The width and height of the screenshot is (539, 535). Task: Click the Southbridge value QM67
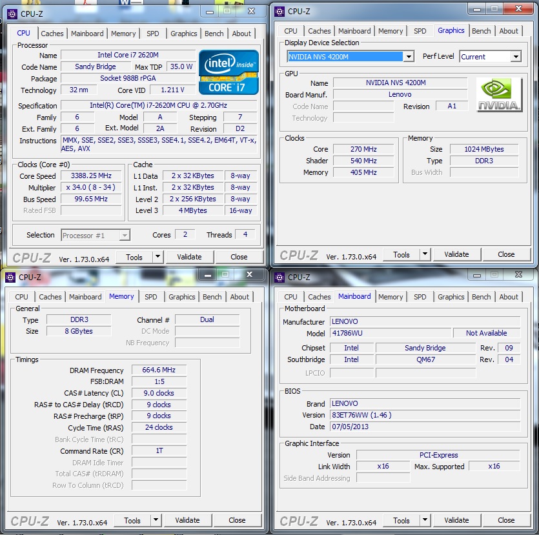click(x=425, y=359)
